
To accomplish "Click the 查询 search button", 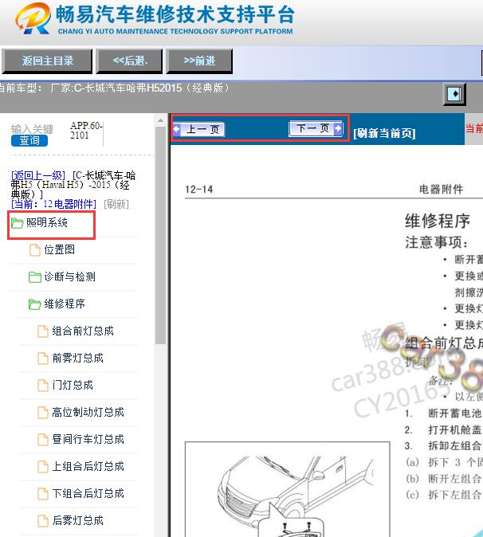I will pos(29,140).
